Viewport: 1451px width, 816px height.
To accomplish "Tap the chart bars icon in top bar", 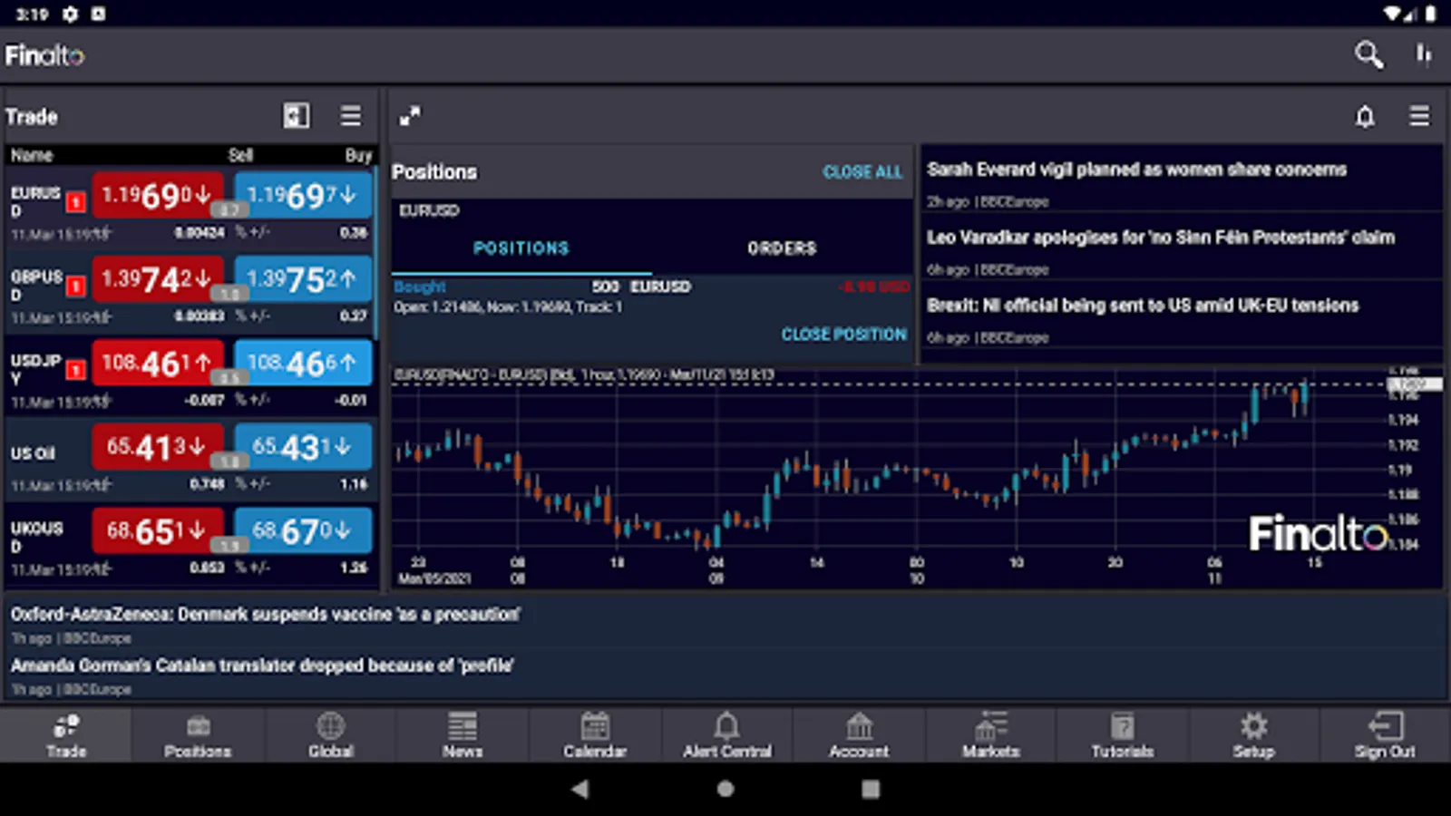I will click(x=1424, y=55).
